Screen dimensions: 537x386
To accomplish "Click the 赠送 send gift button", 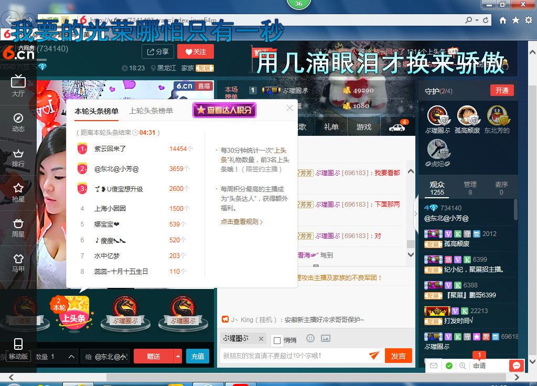I will [x=154, y=356].
